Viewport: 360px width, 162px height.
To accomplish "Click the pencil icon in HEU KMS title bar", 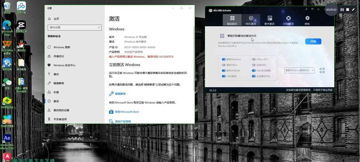I will click(306, 9).
